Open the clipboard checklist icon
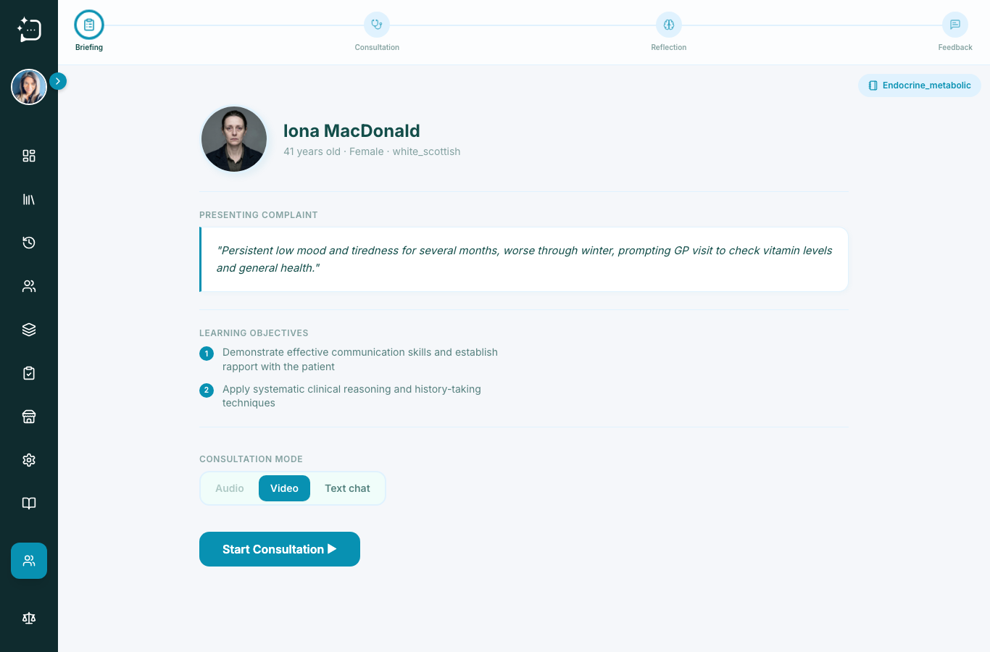Image resolution: width=990 pixels, height=652 pixels. pos(29,373)
